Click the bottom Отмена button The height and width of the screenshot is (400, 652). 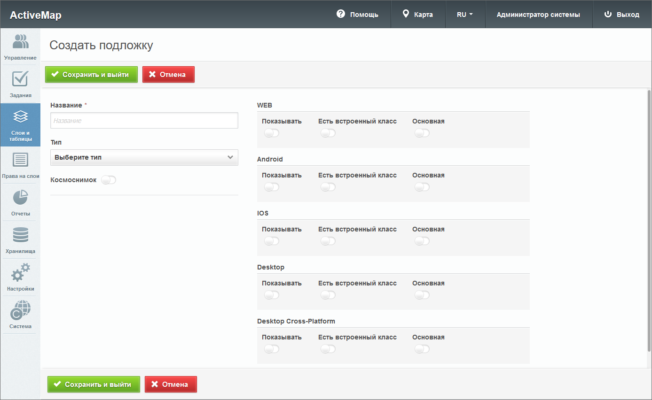click(171, 385)
